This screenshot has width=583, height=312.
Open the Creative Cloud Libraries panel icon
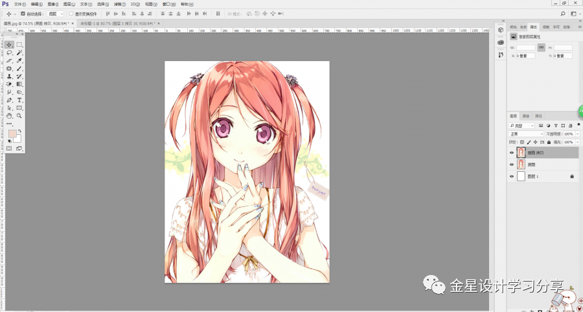tap(501, 42)
